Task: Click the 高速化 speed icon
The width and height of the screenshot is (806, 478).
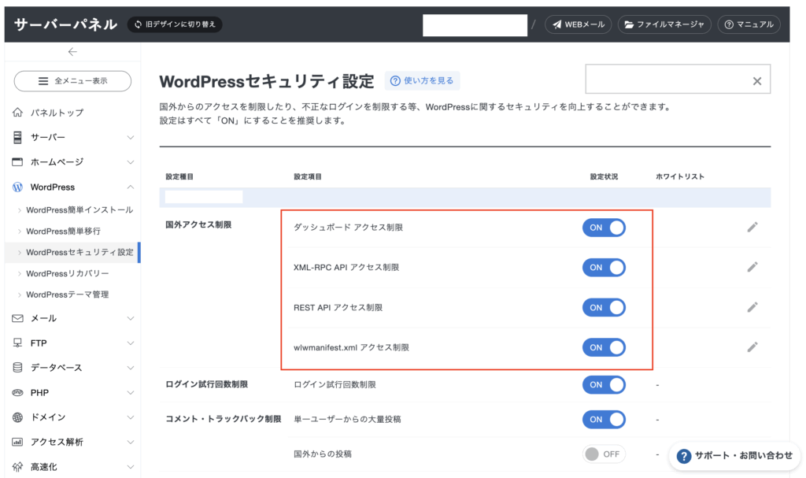Action: 17,467
